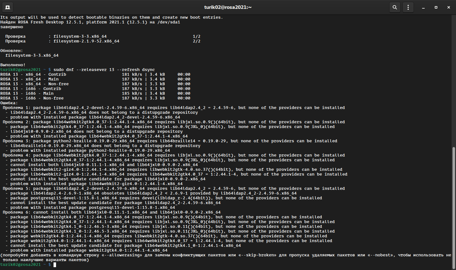Click the "lib64braille14-0.19.0-29.x86_64 does not belong" line
Image resolution: width=456 pixels, height=270 pixels.
click(103, 146)
